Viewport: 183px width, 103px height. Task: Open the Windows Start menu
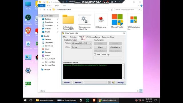click(x=25, y=100)
